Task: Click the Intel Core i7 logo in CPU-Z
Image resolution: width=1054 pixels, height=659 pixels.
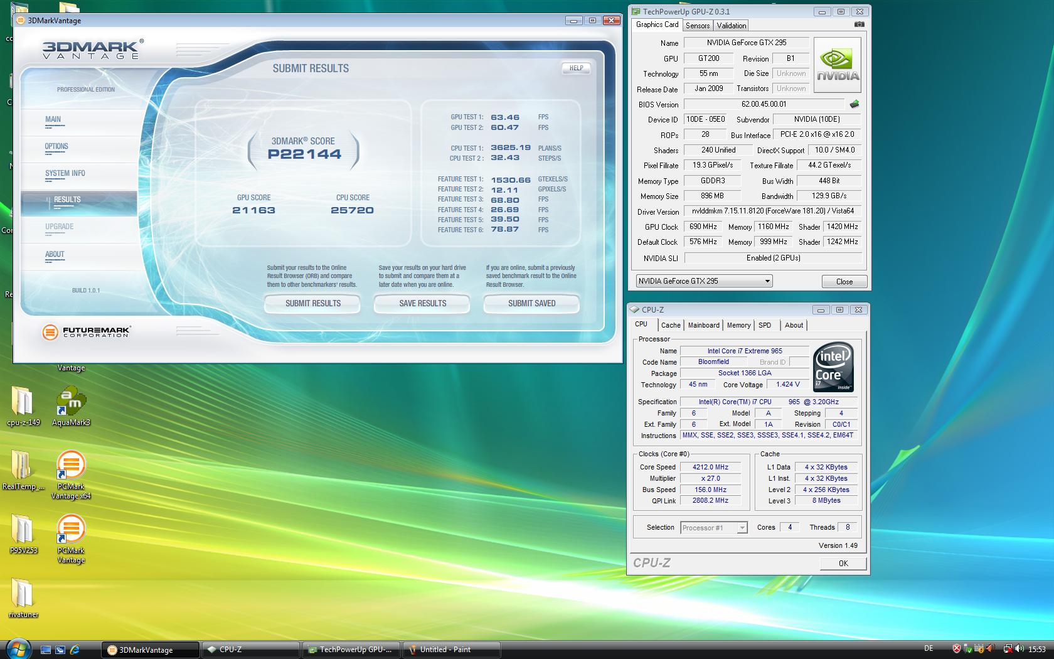Action: coord(833,367)
